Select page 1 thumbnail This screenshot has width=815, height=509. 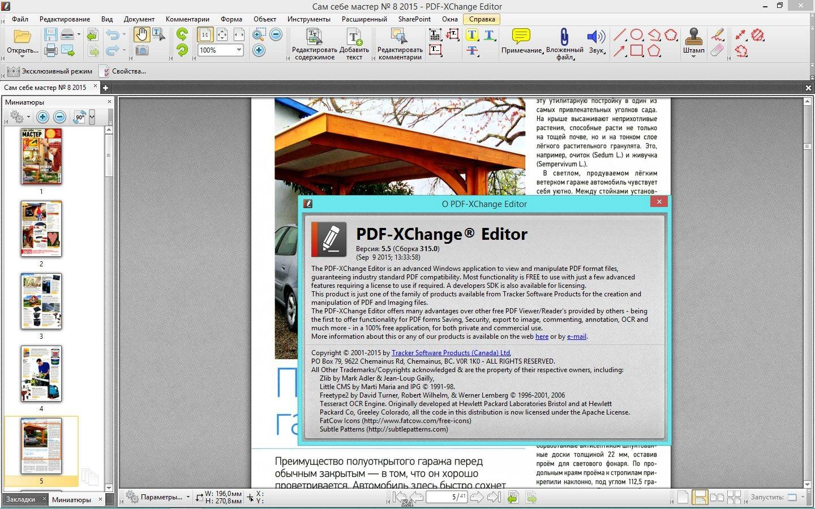(41, 156)
